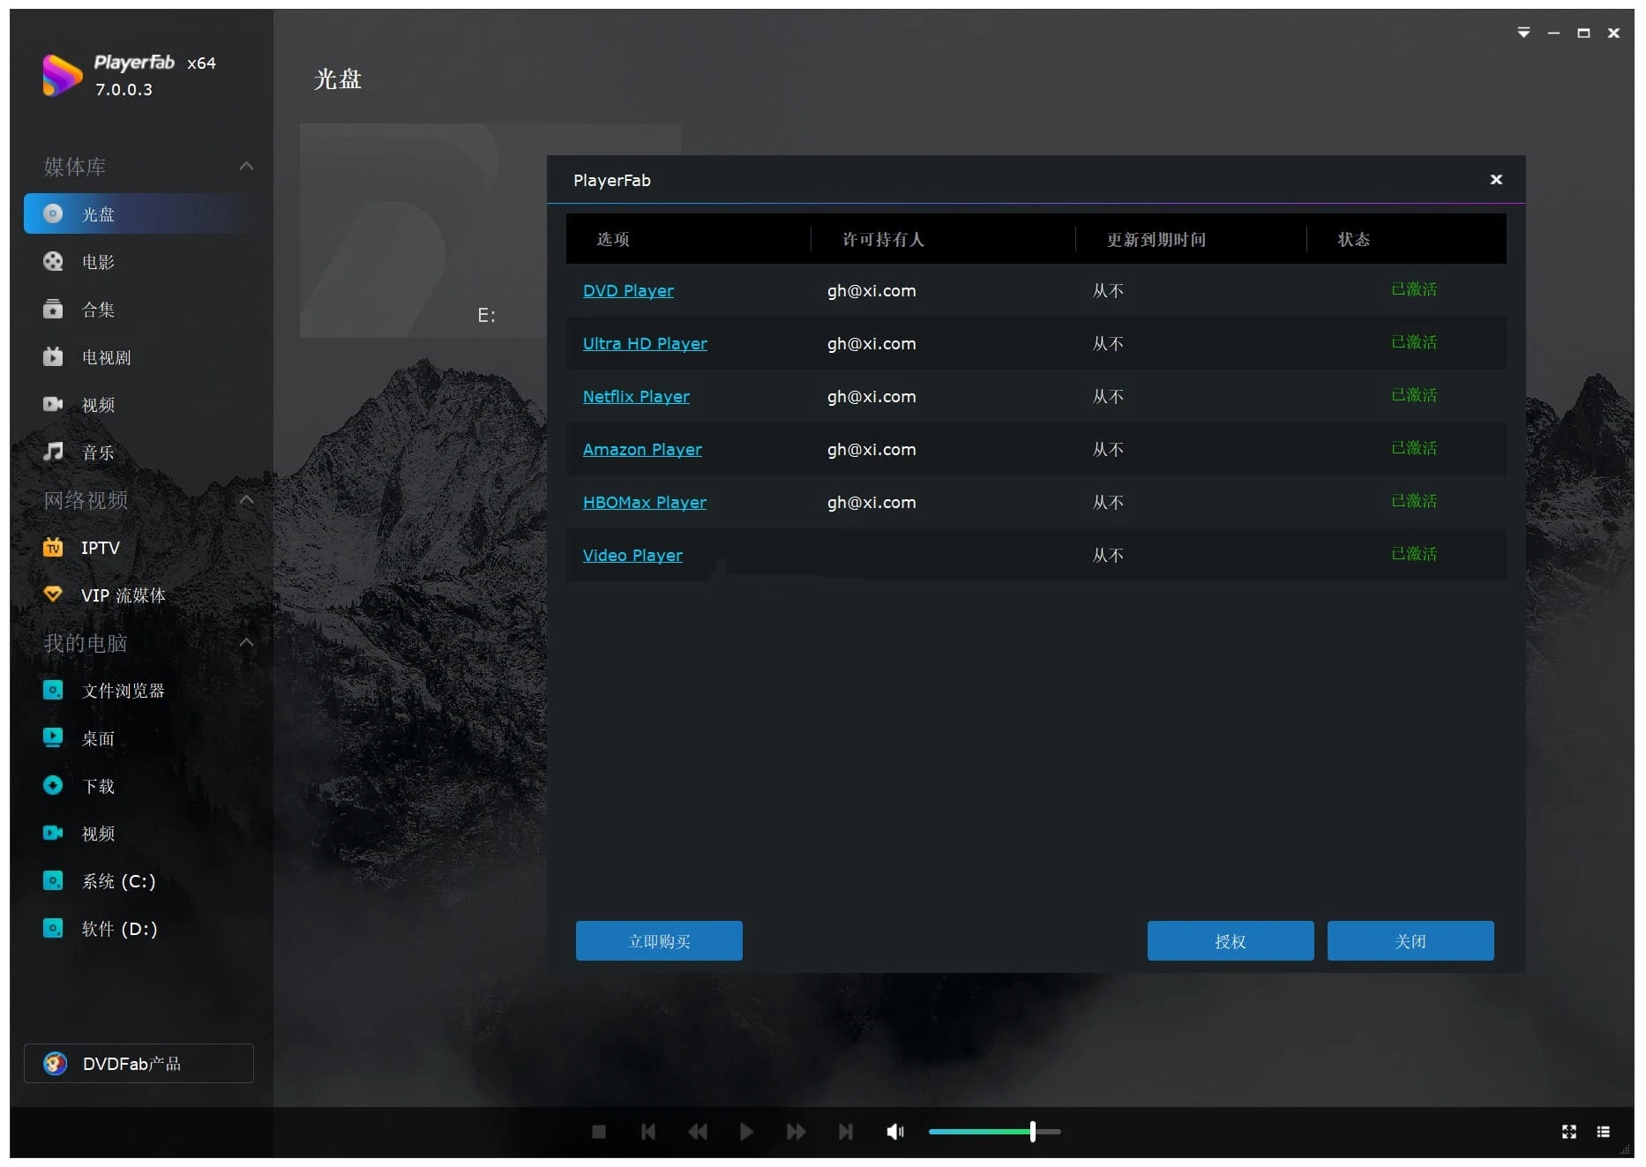Select 系统 (C:) drive in sidebar
Screen dimensions: 1646x1167
[117, 880]
